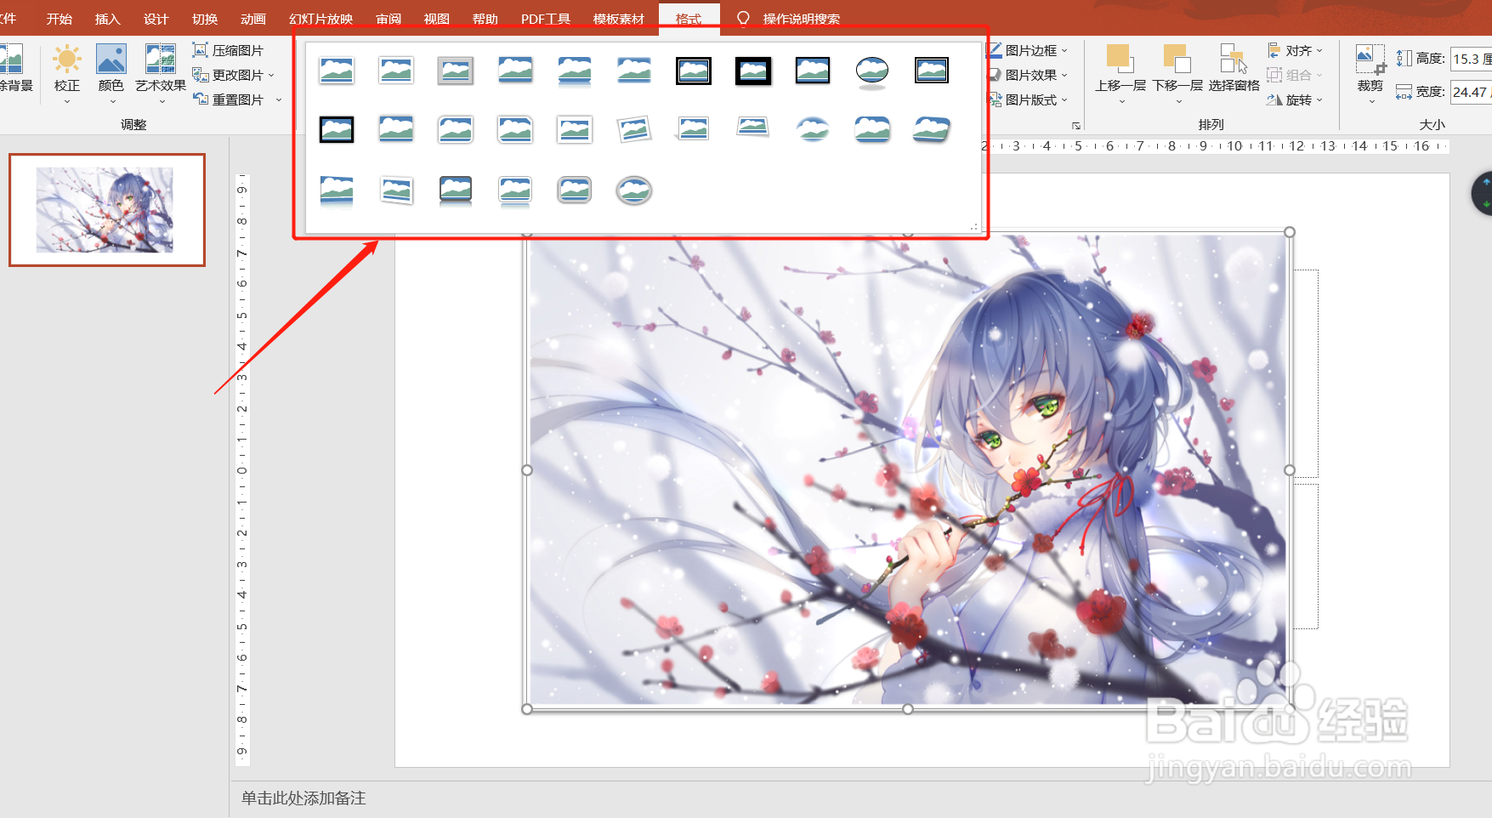Apply the Moderate Frame White style
This screenshot has width=1492, height=818.
tap(575, 130)
